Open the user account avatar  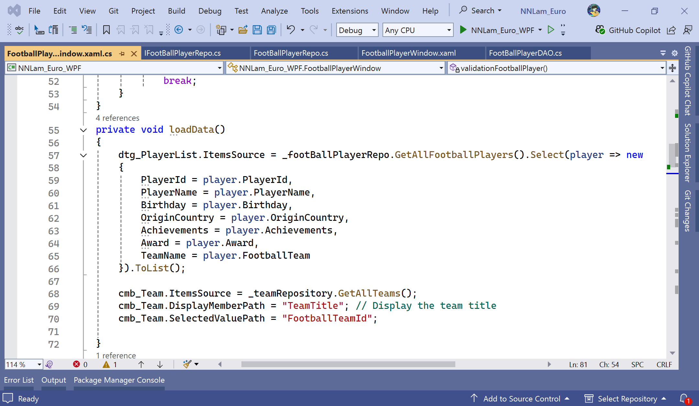point(594,11)
